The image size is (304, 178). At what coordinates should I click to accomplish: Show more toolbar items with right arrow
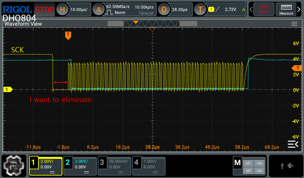coord(299,9)
